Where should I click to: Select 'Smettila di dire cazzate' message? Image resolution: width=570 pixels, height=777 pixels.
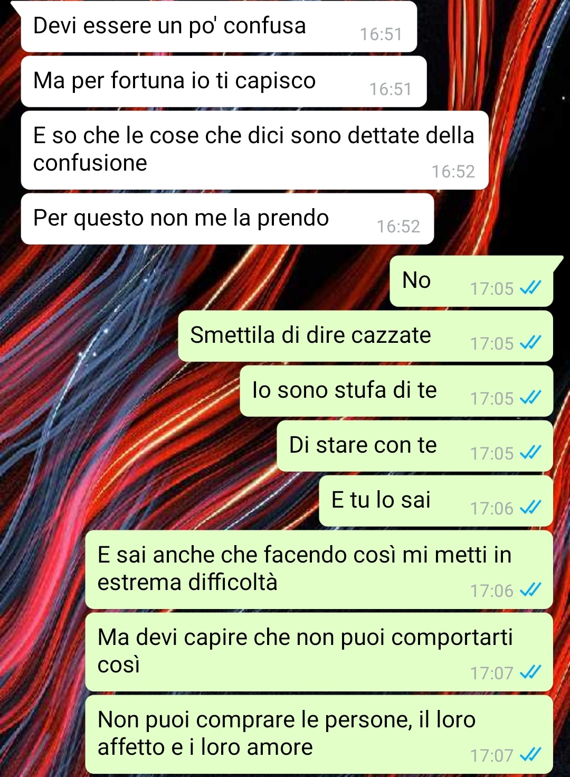(365, 336)
